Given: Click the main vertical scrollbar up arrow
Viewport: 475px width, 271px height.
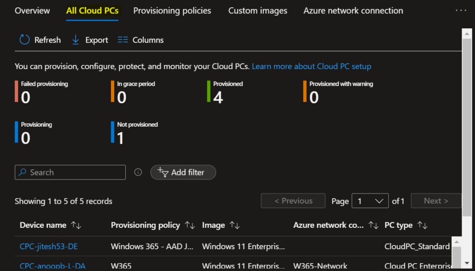Looking at the screenshot, I should click(467, 34).
